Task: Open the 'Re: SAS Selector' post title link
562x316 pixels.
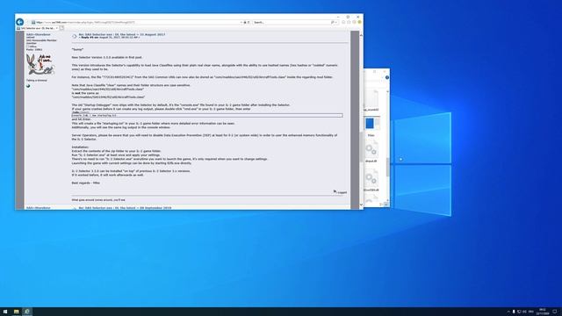Action: (122, 34)
